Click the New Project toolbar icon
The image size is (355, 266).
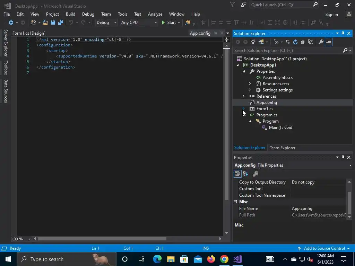[34, 23]
